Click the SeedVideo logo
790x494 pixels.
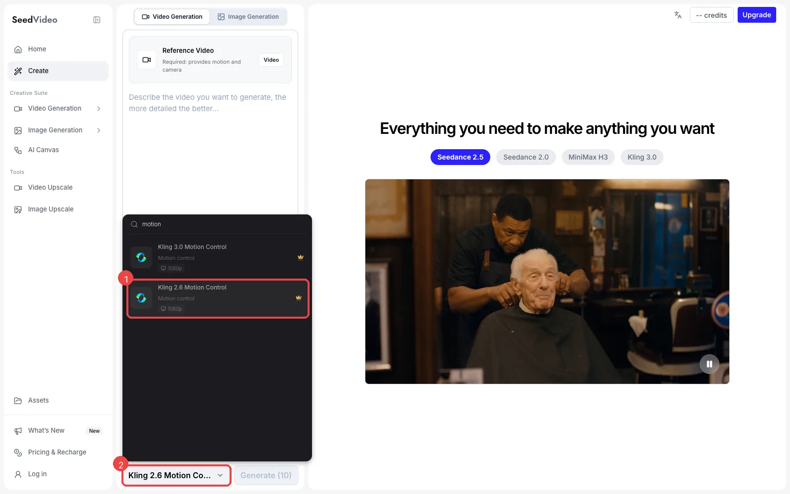35,20
